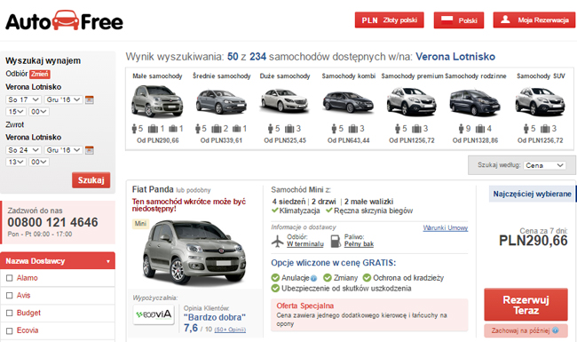This screenshot has height=342, width=577.
Task: Open return minute dropdown 00
Action: (39, 162)
